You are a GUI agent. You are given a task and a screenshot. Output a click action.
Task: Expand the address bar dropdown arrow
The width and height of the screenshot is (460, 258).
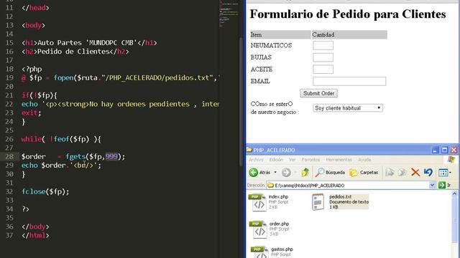pyautogui.click(x=432, y=185)
